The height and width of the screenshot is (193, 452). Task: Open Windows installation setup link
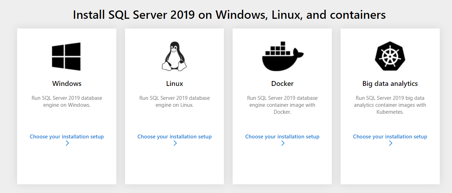pyautogui.click(x=67, y=137)
